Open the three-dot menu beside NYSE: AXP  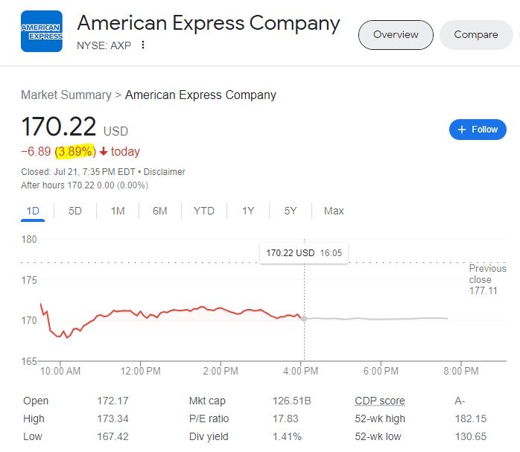pyautogui.click(x=143, y=45)
